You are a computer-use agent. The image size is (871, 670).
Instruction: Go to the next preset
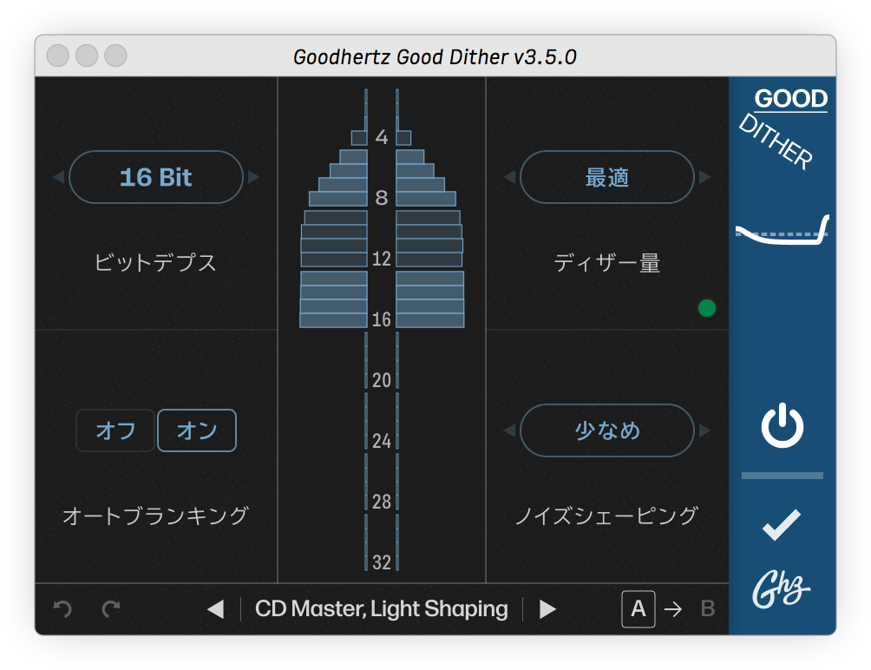click(547, 609)
